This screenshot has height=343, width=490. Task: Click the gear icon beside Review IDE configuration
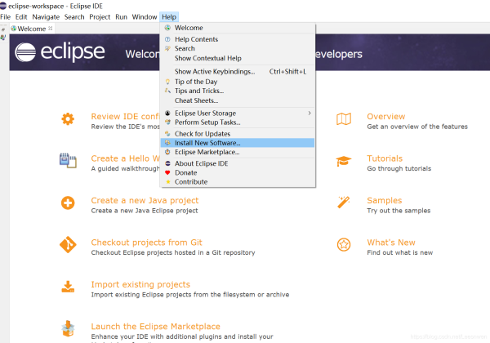pos(68,119)
